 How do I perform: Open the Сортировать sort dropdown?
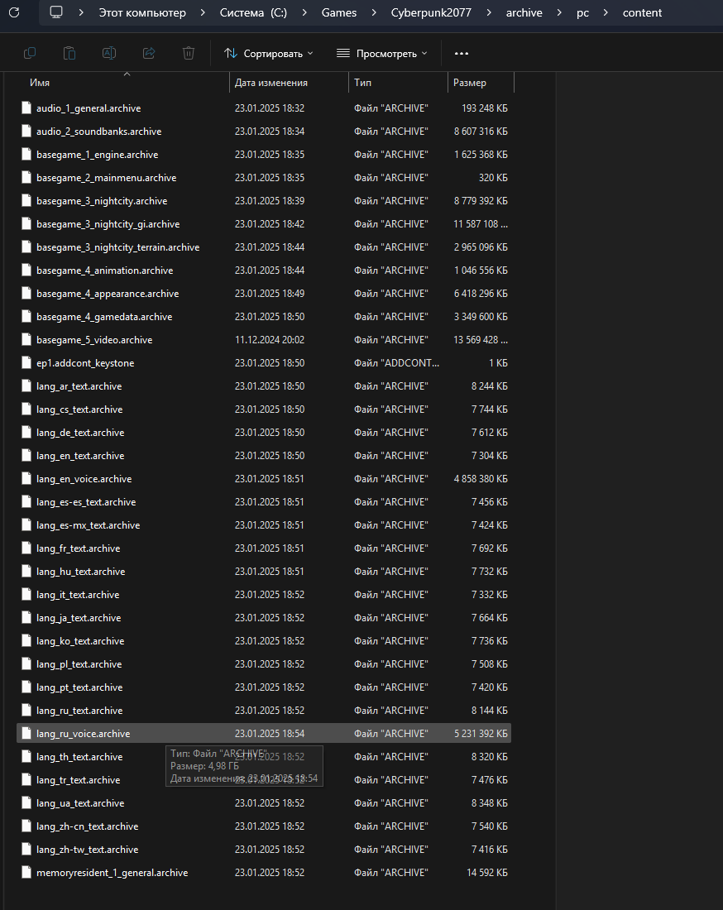[x=269, y=54]
